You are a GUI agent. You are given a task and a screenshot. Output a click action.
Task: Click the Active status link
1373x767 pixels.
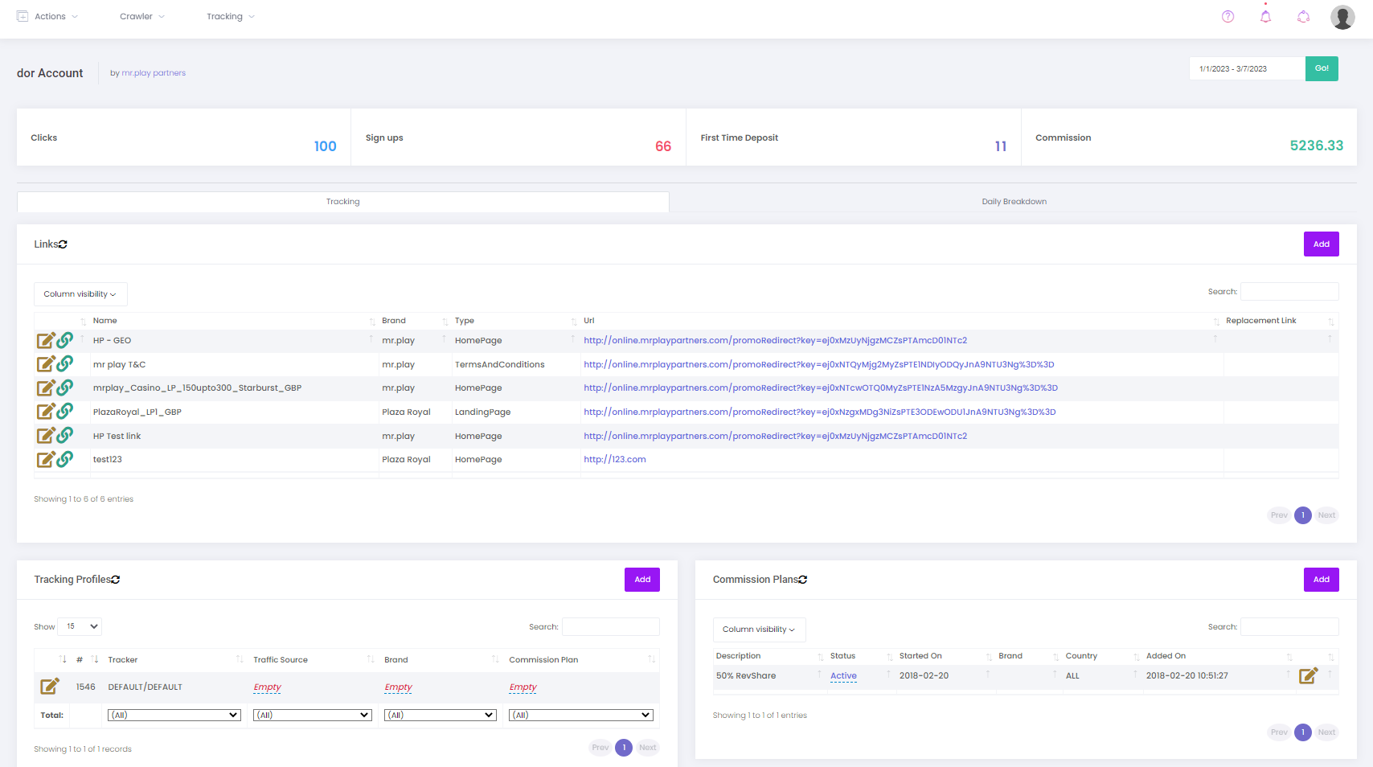[843, 676]
